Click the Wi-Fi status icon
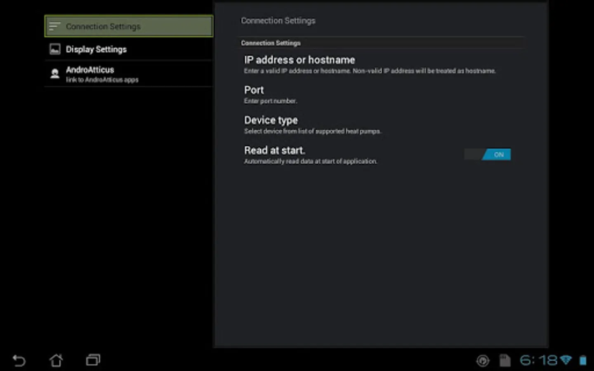Image resolution: width=594 pixels, height=371 pixels. (566, 360)
